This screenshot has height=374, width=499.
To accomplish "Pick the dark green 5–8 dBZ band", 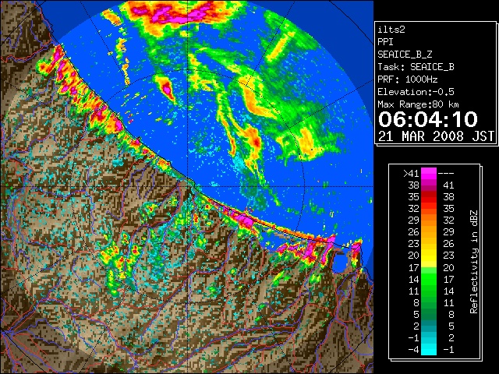I will point(429,314).
